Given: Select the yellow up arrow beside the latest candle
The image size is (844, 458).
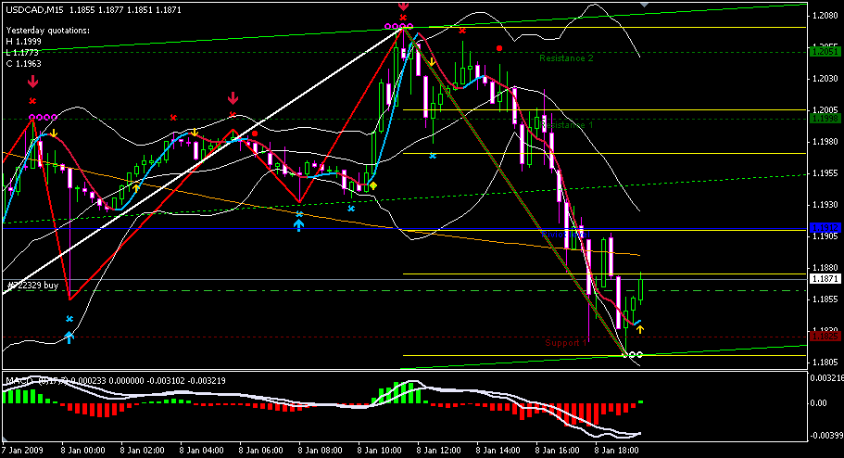Looking at the screenshot, I should (639, 328).
